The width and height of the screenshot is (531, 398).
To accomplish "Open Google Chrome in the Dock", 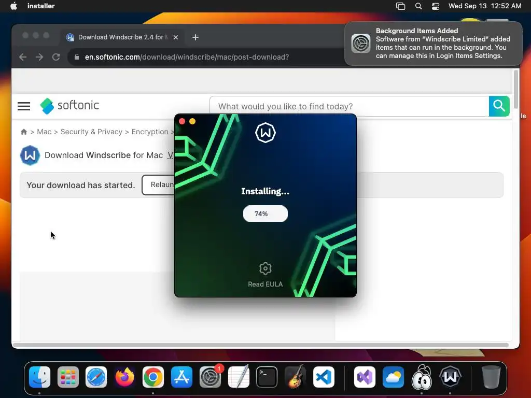I will (153, 377).
